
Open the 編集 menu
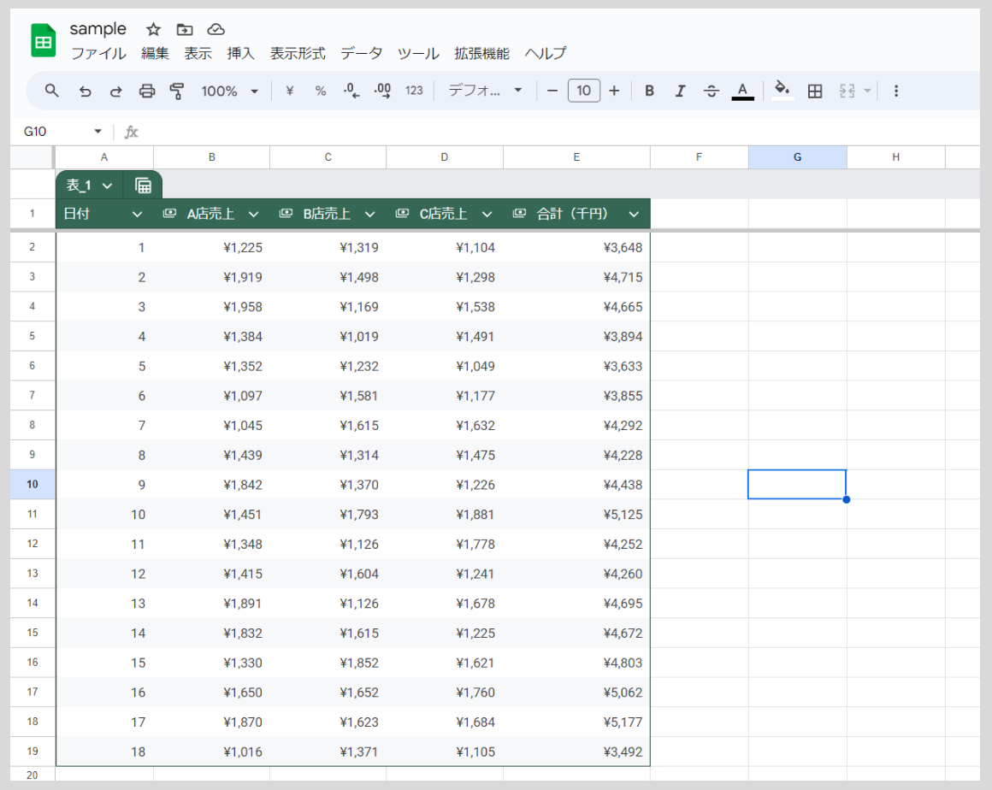[x=155, y=54]
